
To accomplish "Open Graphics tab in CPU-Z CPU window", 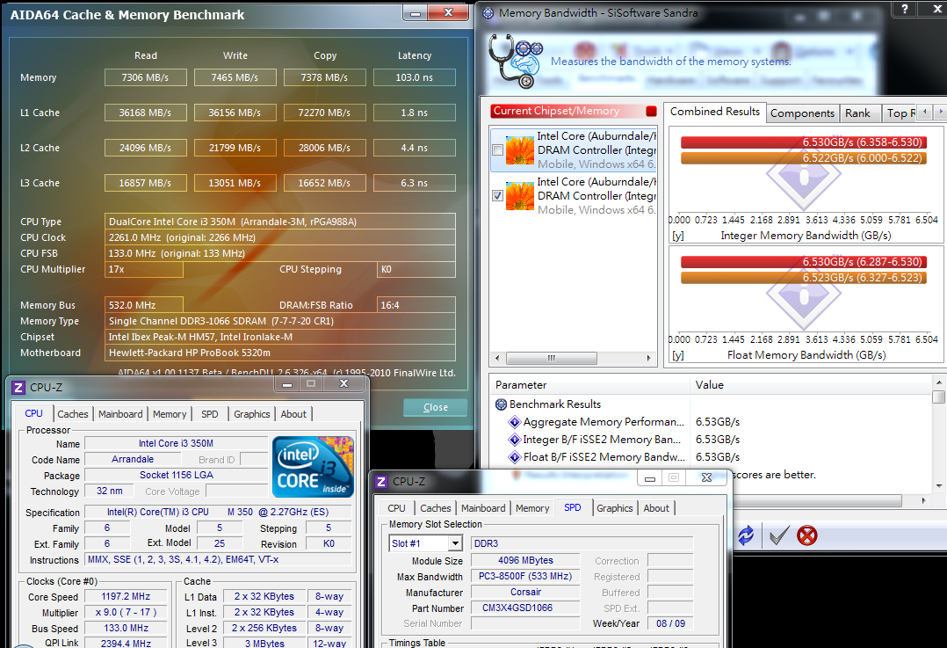I will 252,414.
